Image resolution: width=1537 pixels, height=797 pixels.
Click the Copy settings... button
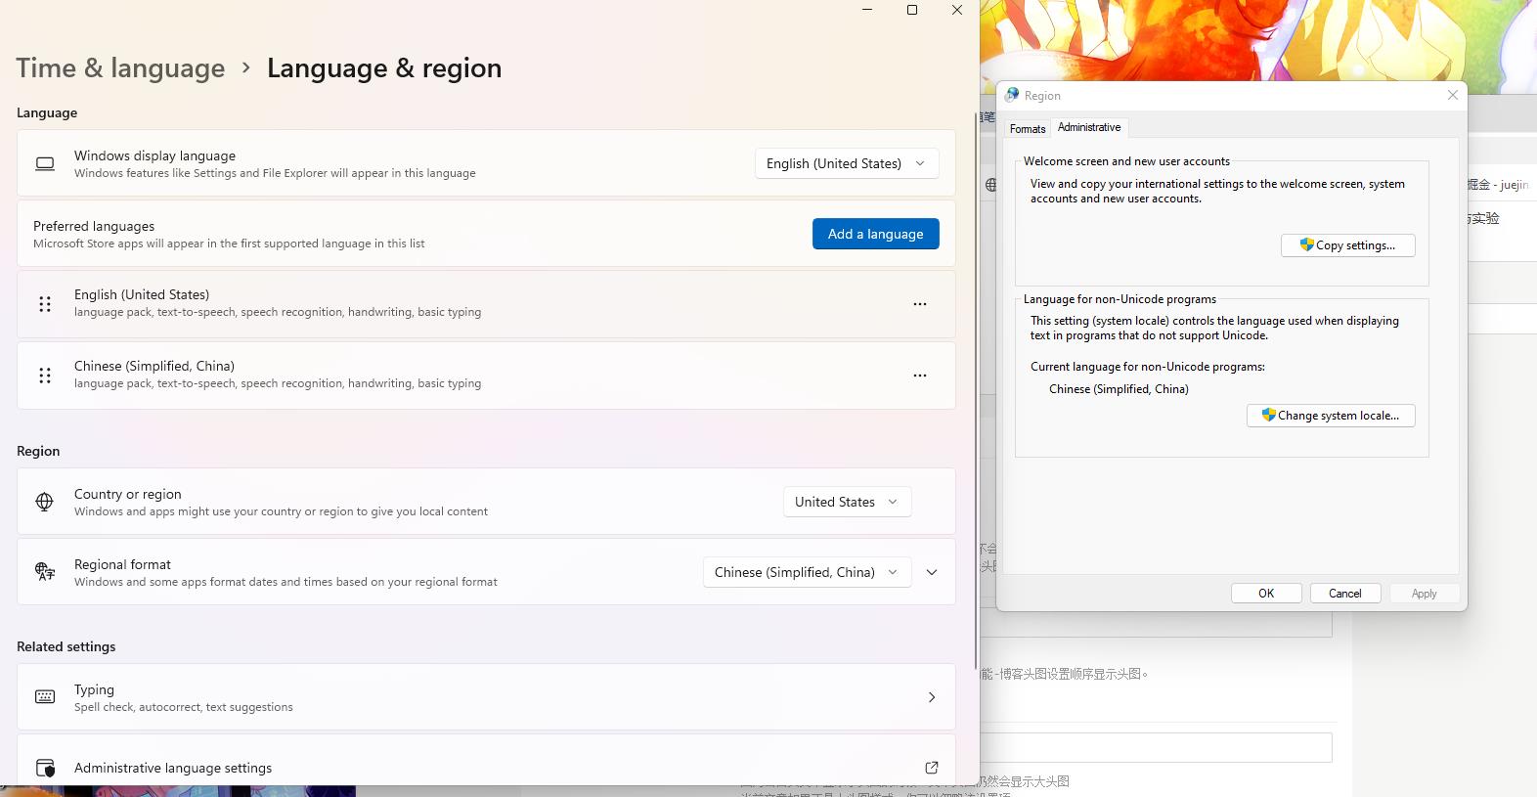point(1348,245)
